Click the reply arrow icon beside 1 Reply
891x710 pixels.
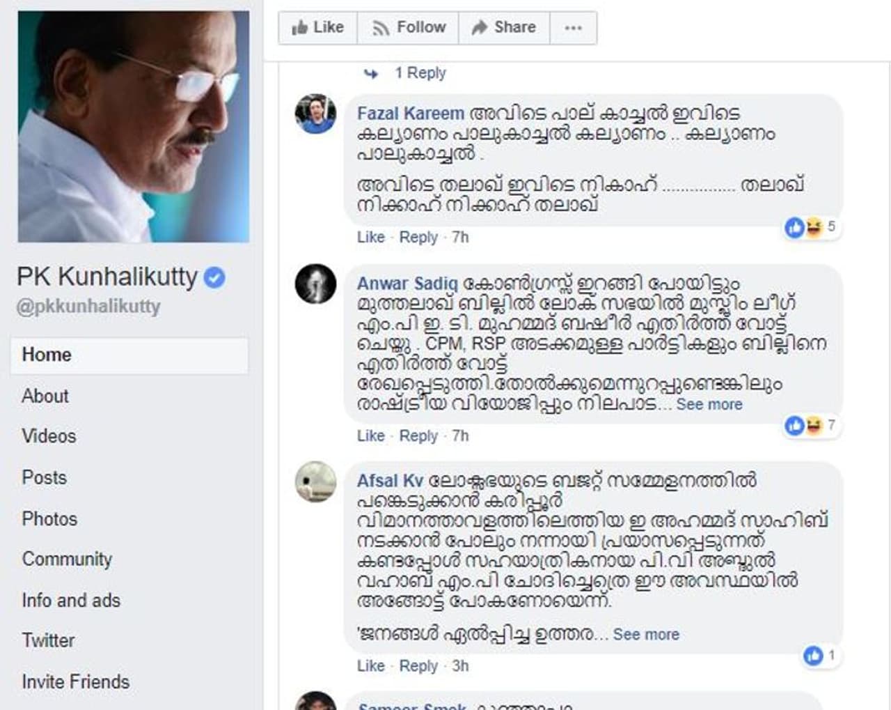point(371,73)
